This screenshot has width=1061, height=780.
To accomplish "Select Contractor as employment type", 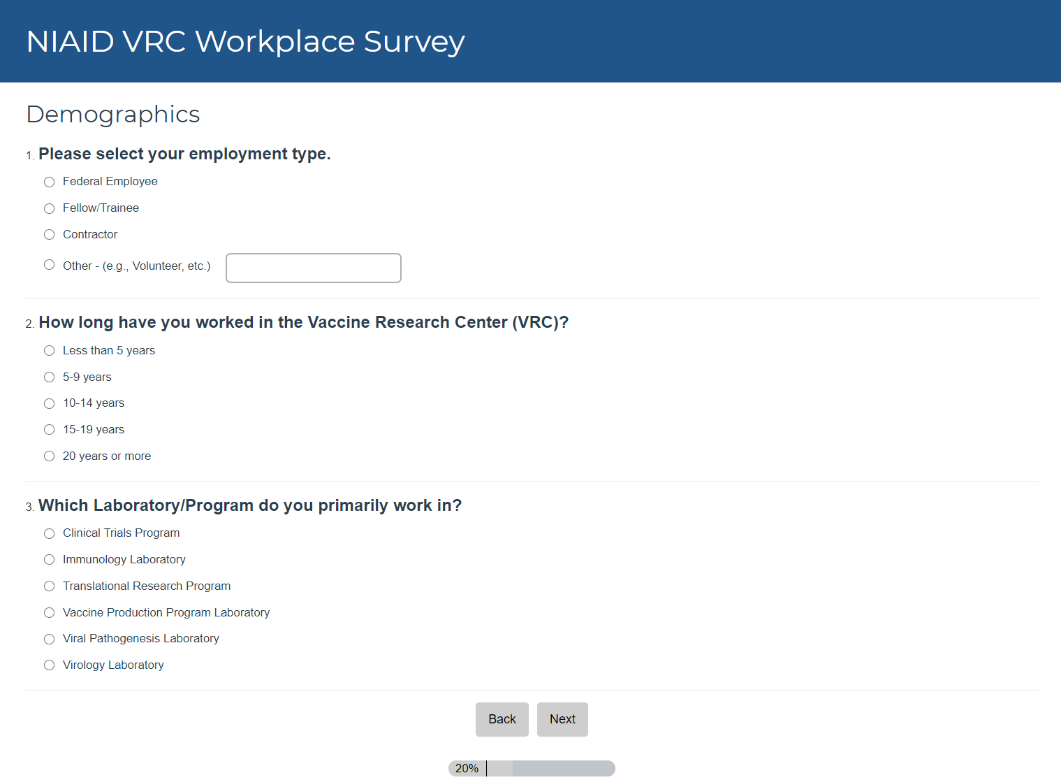I will [49, 235].
